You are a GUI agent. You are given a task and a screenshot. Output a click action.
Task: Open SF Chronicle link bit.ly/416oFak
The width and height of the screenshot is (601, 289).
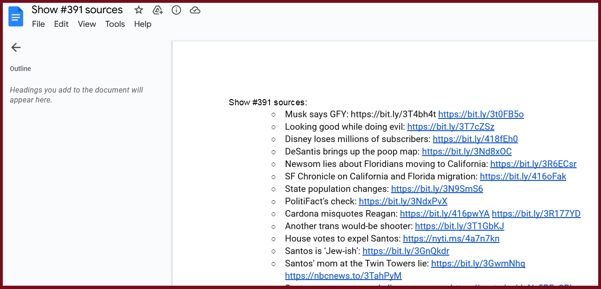point(523,177)
